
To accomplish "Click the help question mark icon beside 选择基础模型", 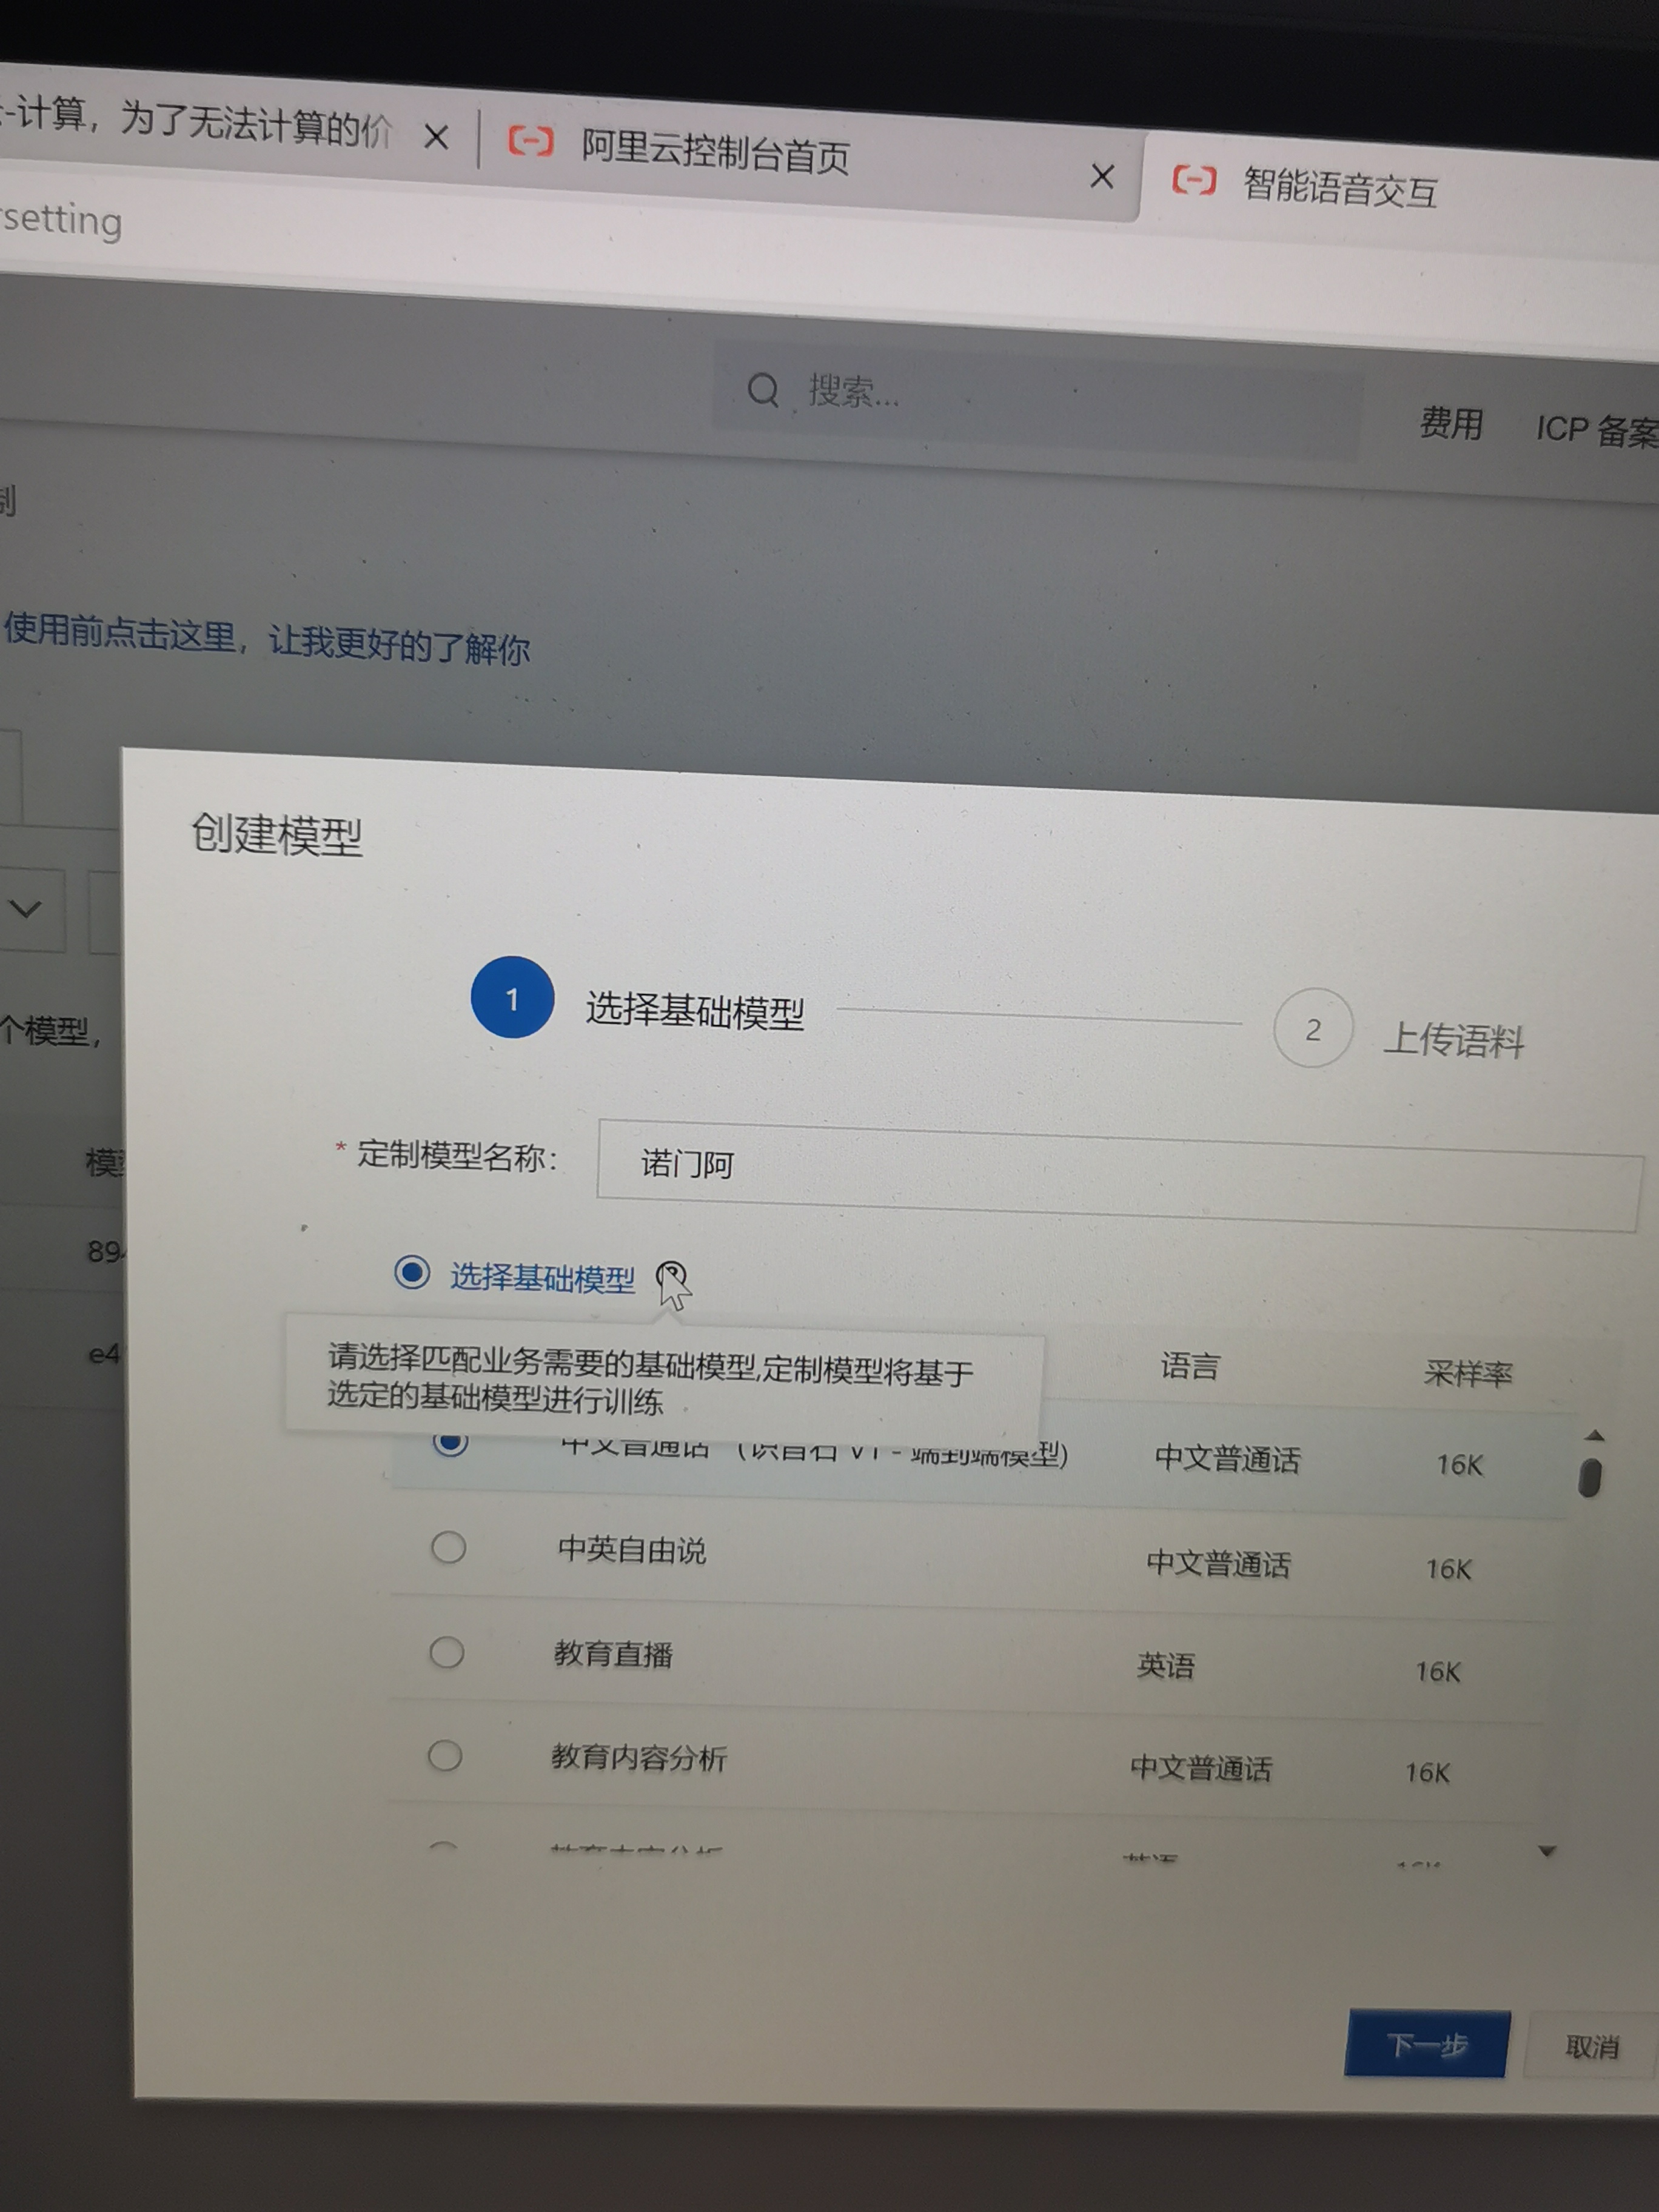I will (x=670, y=1274).
